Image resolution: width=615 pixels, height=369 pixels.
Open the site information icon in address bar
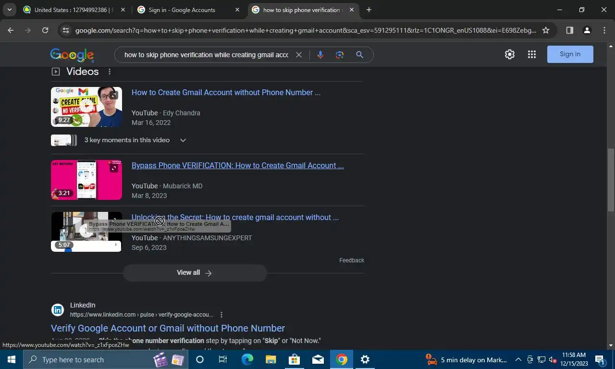[66, 30]
